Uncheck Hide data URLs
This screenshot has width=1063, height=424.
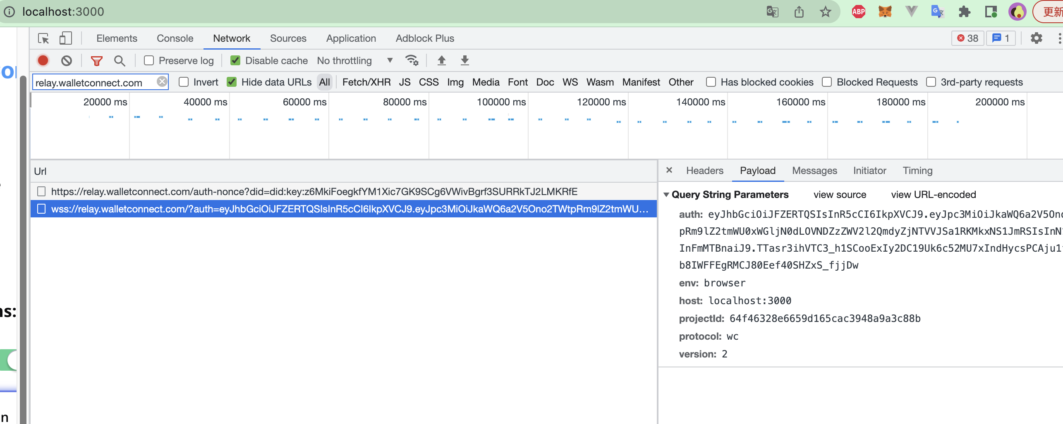232,82
